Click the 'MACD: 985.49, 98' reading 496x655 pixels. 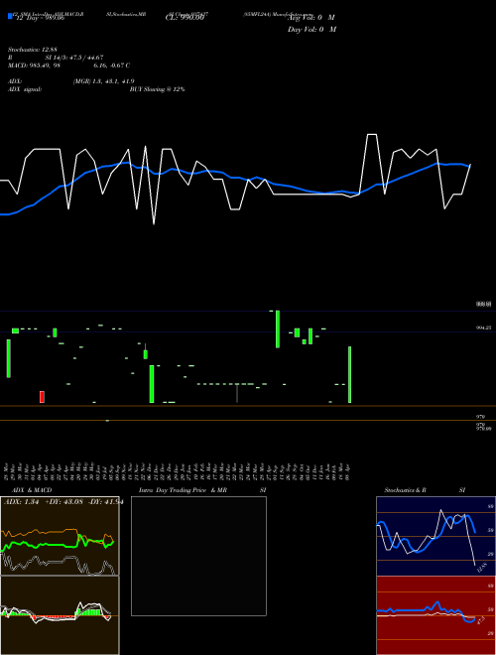[35, 65]
